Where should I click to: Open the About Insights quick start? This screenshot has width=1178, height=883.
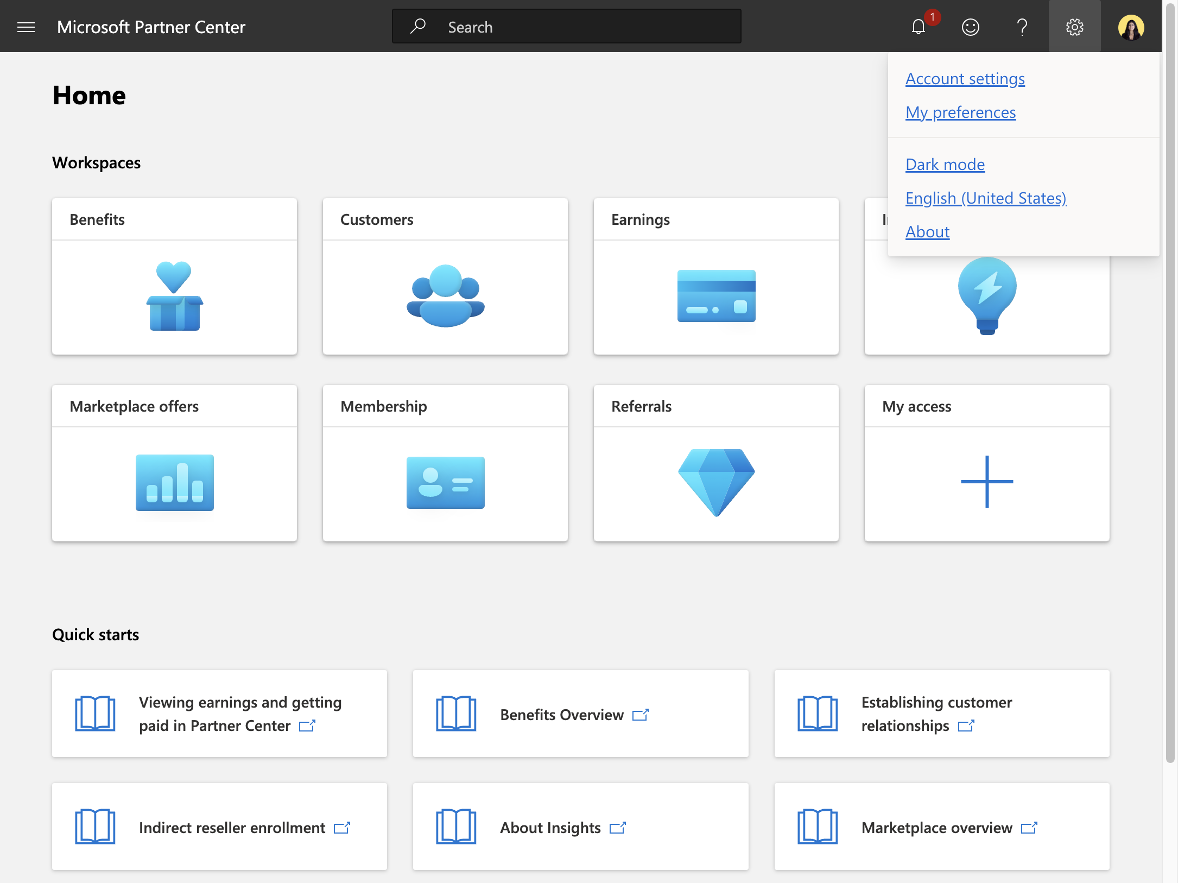point(581,827)
